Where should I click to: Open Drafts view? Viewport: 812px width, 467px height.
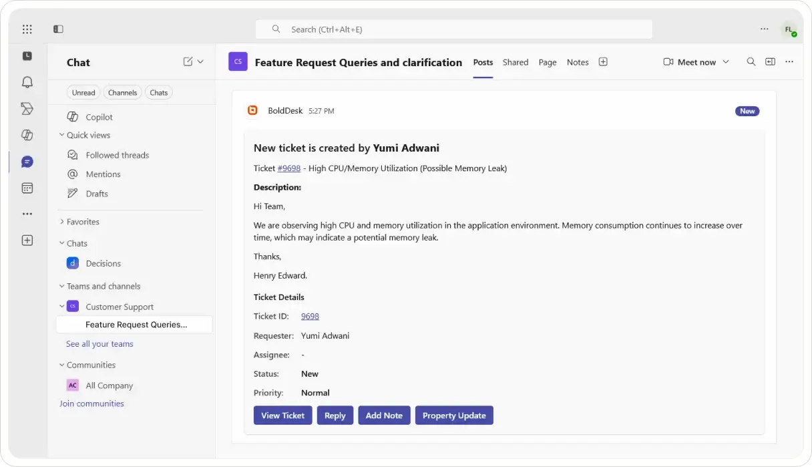(97, 194)
